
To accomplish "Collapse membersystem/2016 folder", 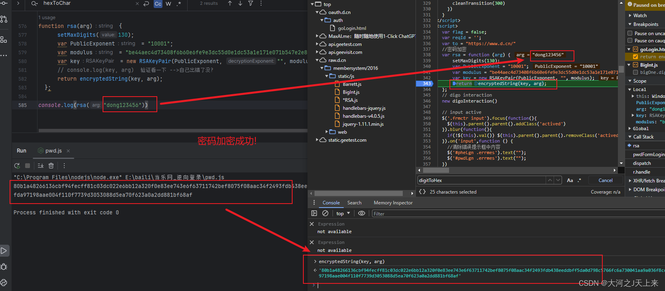I will (x=322, y=68).
